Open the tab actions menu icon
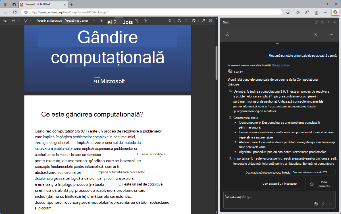 14,5
